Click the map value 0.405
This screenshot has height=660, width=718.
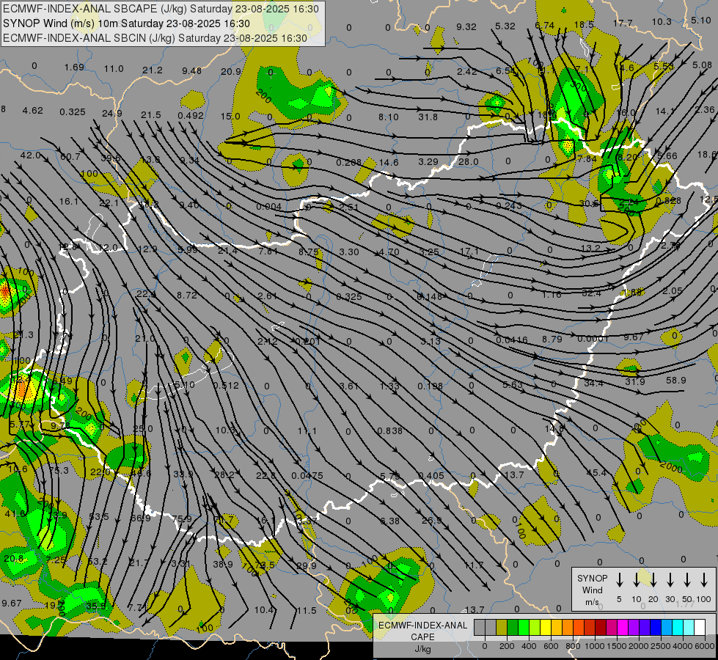pyautogui.click(x=431, y=475)
